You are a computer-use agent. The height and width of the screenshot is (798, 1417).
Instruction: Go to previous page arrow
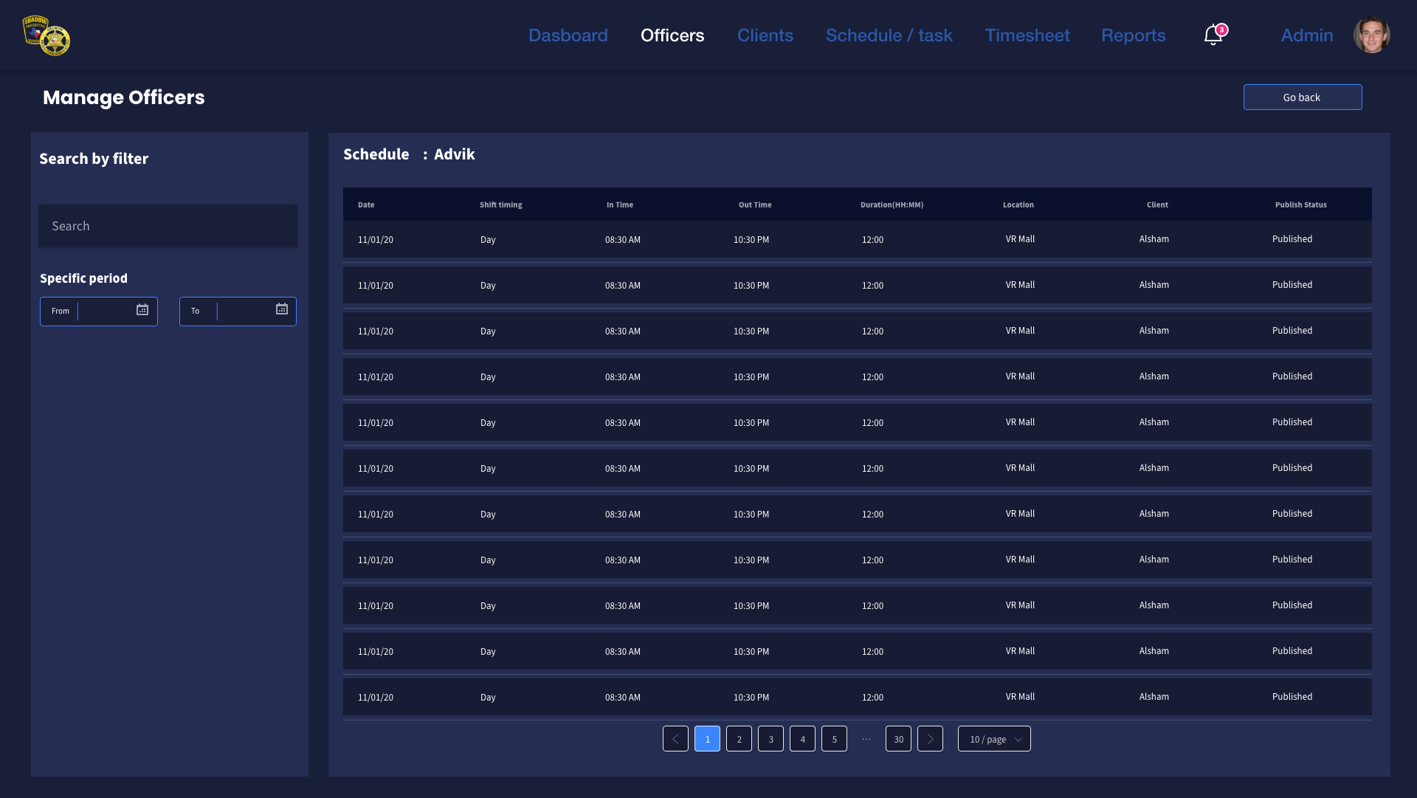675,739
